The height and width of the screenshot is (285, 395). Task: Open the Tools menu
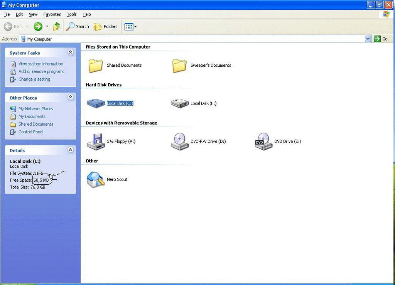[72, 14]
